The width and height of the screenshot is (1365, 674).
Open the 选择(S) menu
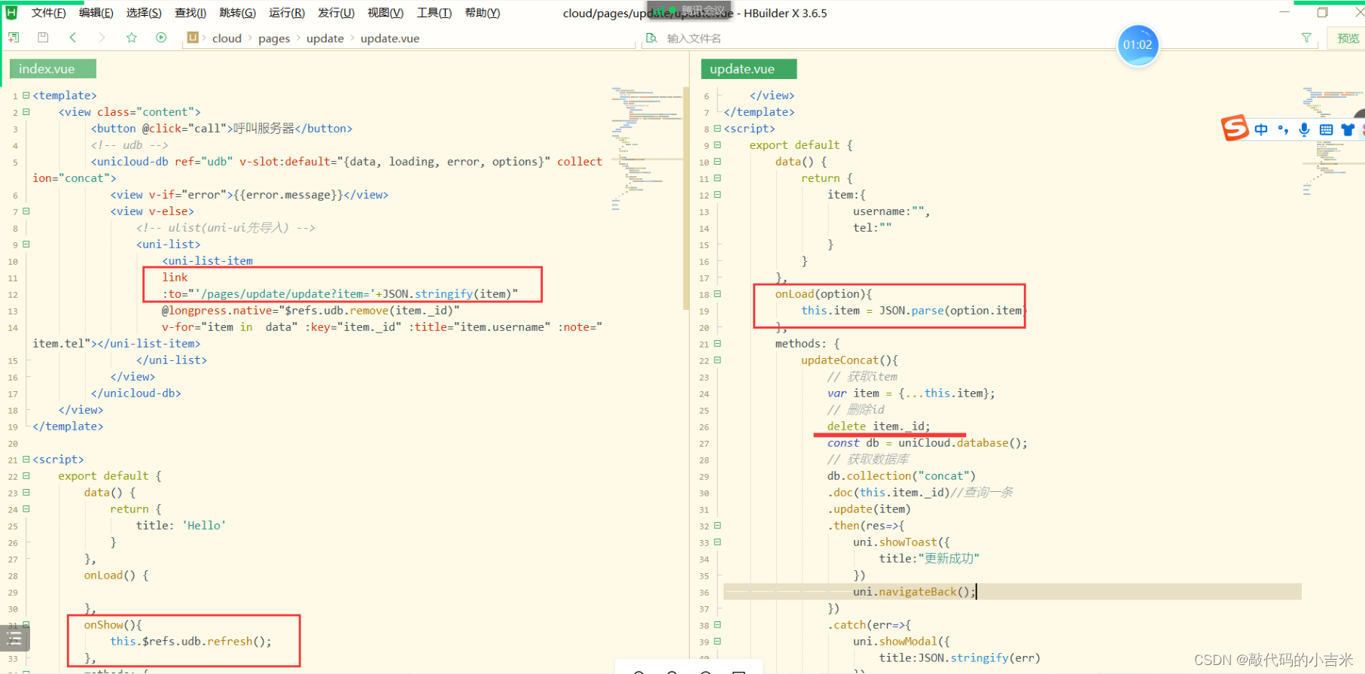point(144,13)
